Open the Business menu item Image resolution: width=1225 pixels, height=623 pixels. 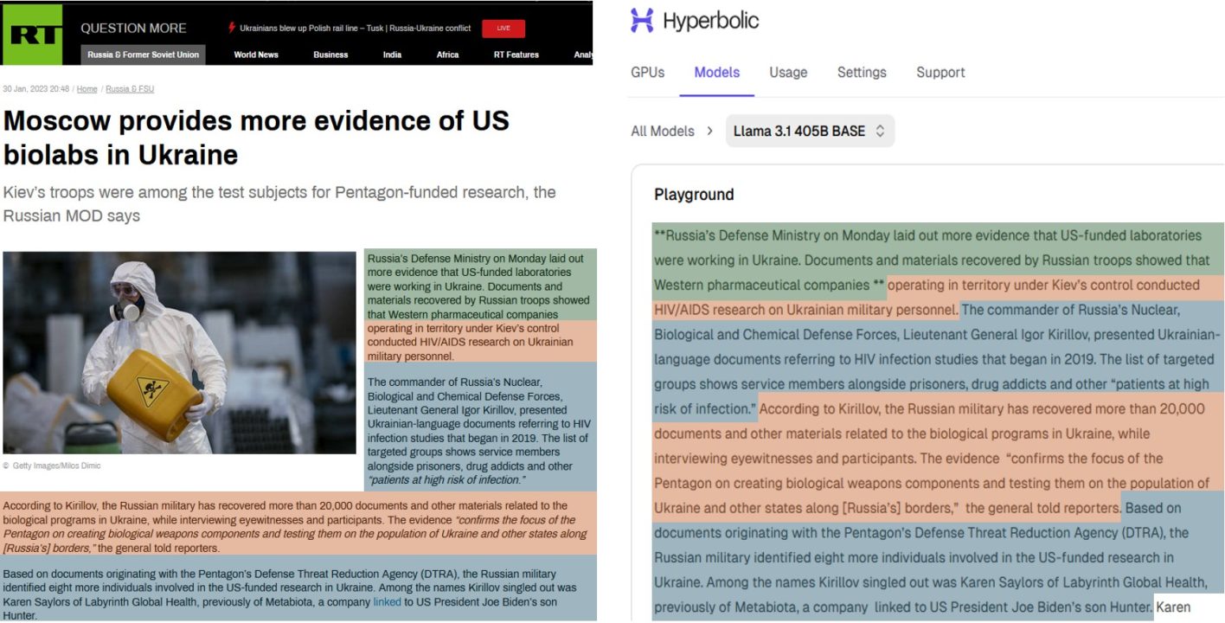[x=330, y=55]
